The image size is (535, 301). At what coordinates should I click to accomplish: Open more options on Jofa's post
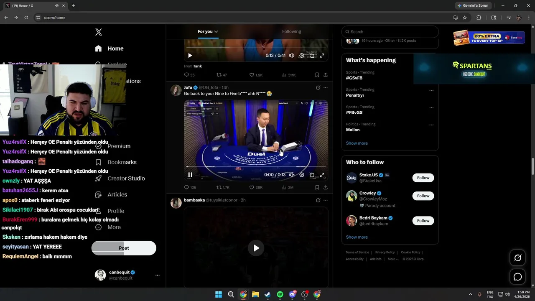pos(326,87)
